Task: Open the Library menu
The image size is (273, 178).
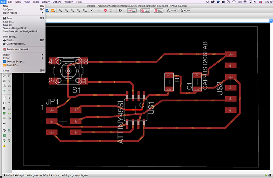Action: pos(46,2)
